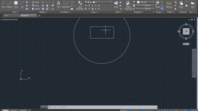Image resolution: width=198 pixels, height=111 pixels.
Task: Click the Mirror tool icon
Action: pos(43,6)
